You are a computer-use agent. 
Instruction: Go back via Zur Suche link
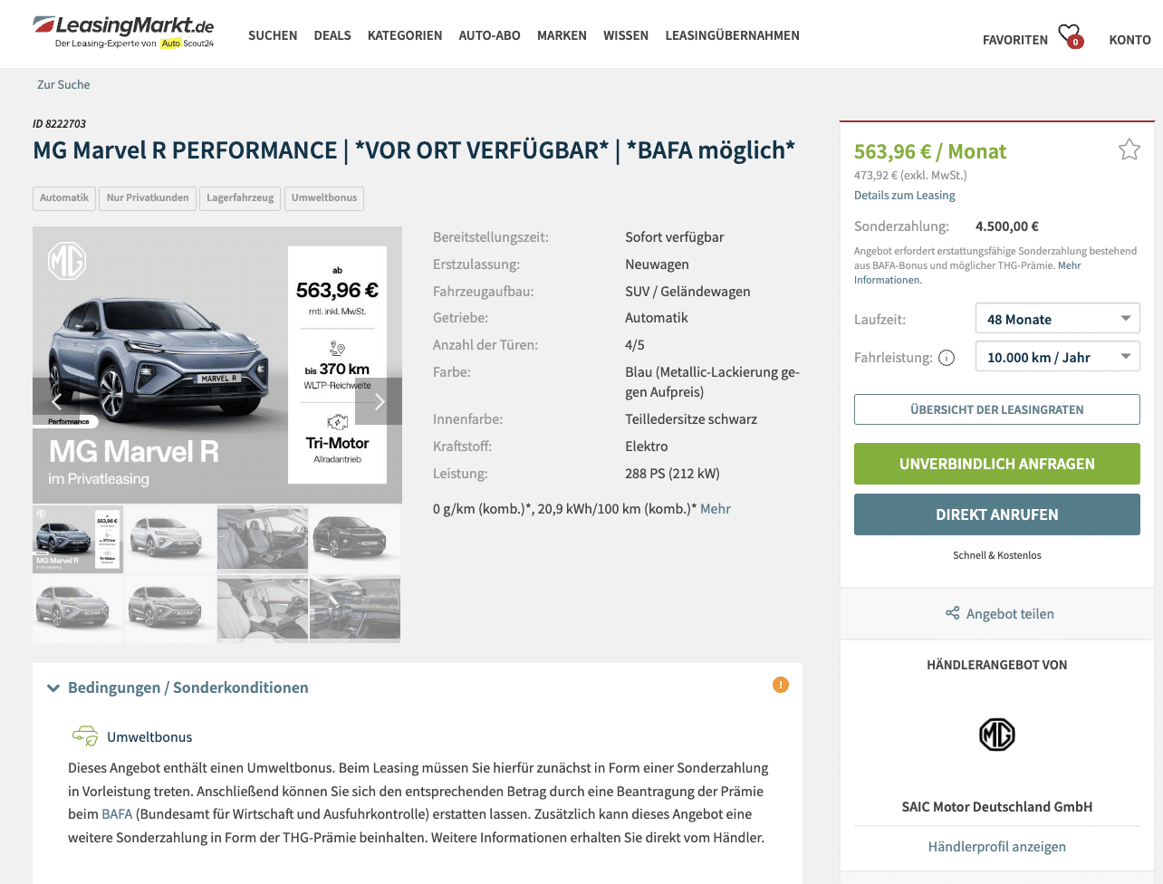click(63, 84)
